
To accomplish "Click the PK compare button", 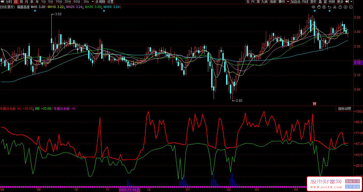I will 253,2.
